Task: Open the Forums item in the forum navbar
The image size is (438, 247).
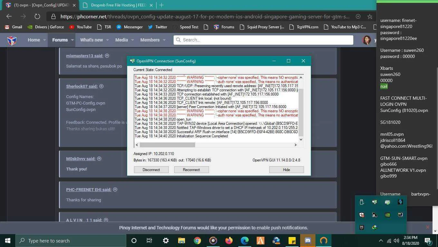Action: [x=60, y=40]
